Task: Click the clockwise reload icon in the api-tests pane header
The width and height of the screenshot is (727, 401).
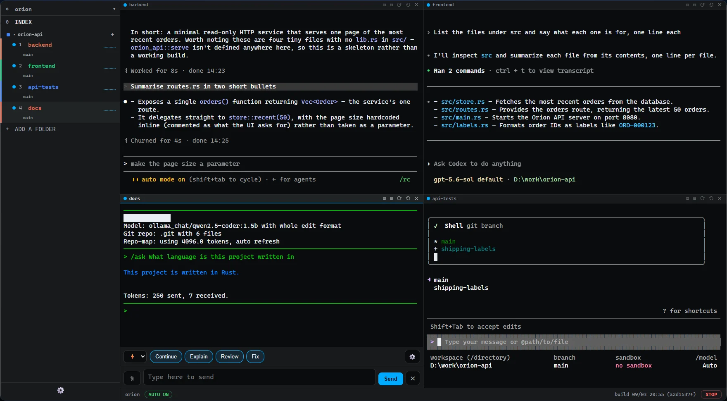Action: (702, 198)
